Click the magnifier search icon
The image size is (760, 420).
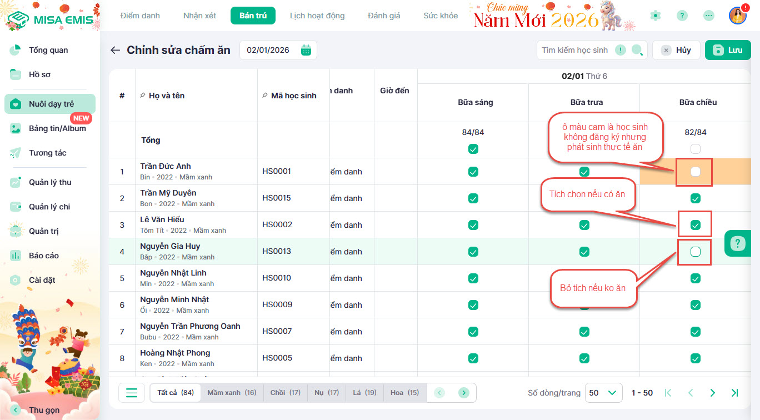(637, 50)
